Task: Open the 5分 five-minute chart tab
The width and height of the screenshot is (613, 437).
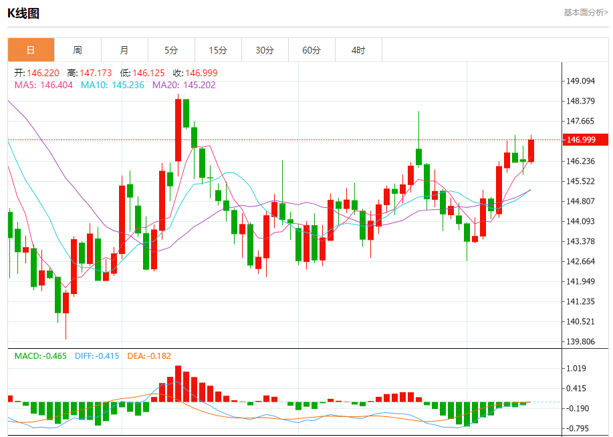Action: [x=171, y=50]
